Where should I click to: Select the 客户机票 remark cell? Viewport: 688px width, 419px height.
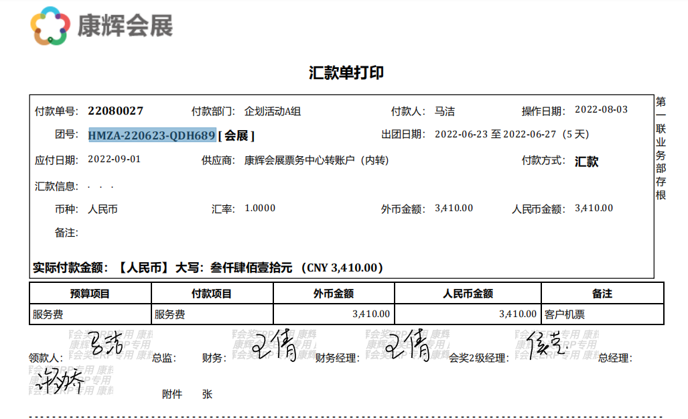pyautogui.click(x=564, y=314)
